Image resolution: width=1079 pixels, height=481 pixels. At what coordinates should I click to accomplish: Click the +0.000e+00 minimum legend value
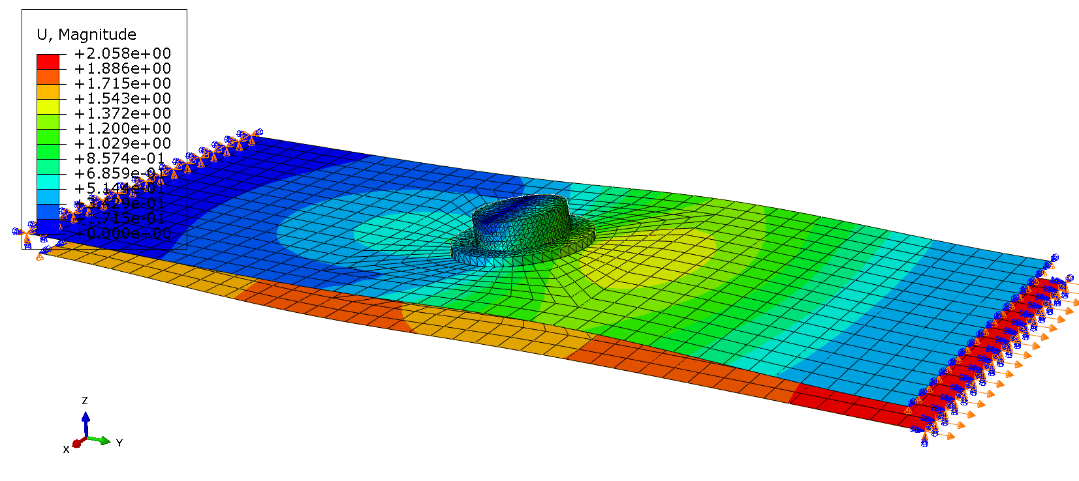click(123, 233)
